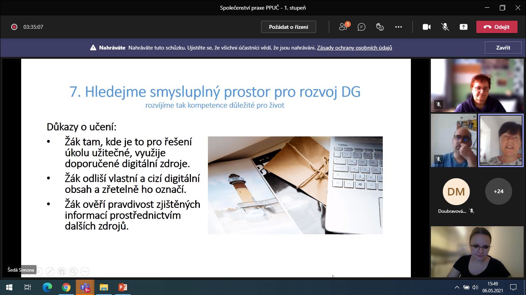Open the meeting chat panel

click(x=361, y=27)
